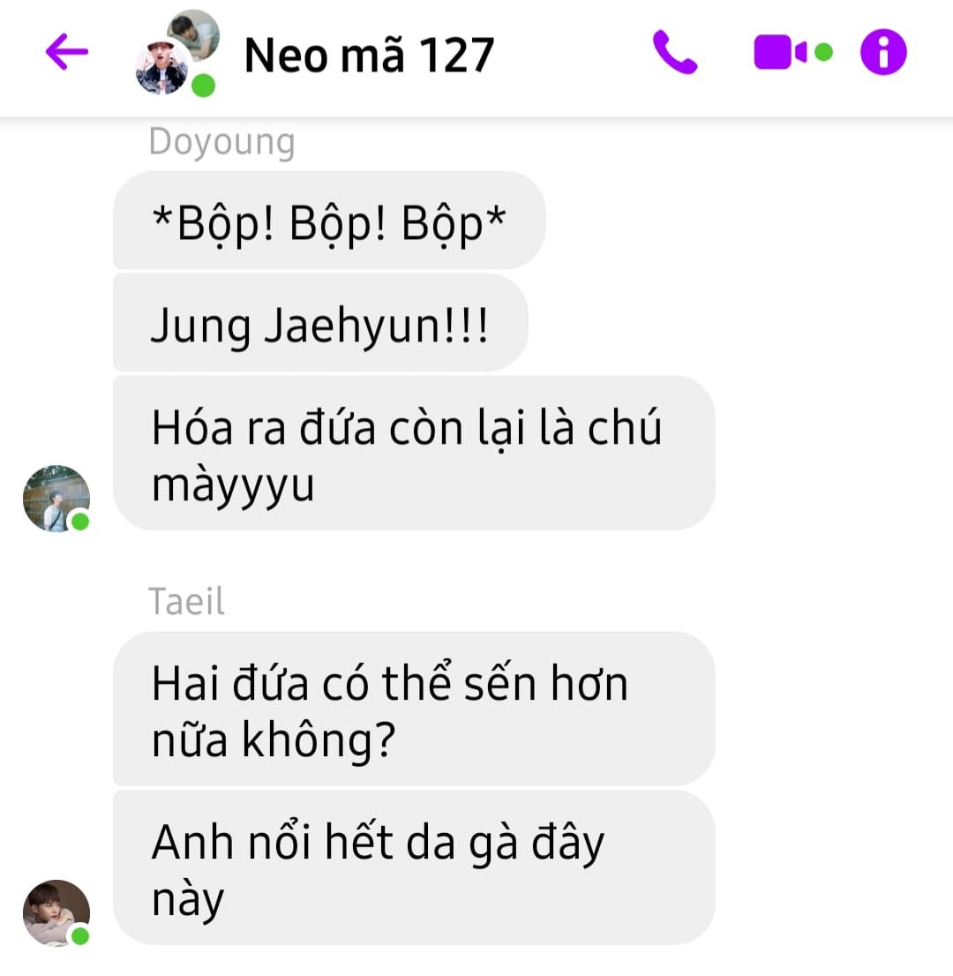Go back with the purple arrow
The image size is (953, 976).
[66, 52]
